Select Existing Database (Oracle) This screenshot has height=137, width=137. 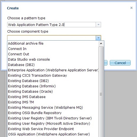pos(53,91)
